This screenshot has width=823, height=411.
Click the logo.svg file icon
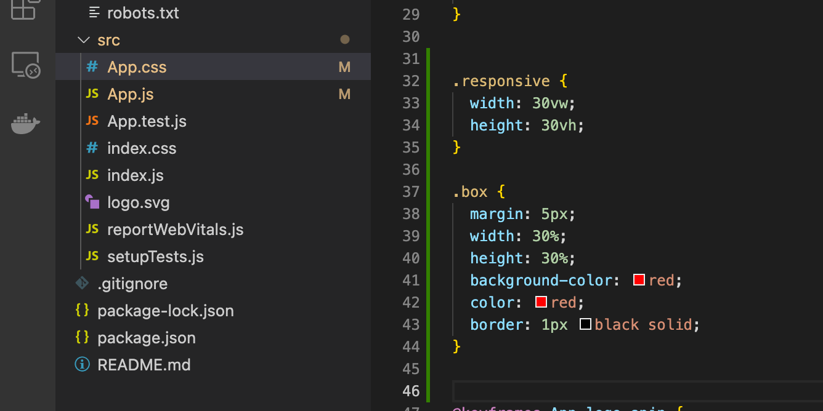click(x=92, y=202)
